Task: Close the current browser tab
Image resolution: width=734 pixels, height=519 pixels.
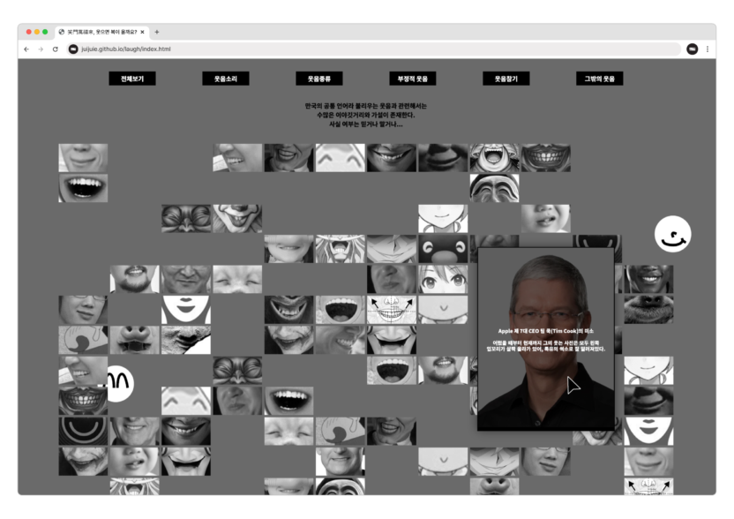Action: tap(144, 32)
